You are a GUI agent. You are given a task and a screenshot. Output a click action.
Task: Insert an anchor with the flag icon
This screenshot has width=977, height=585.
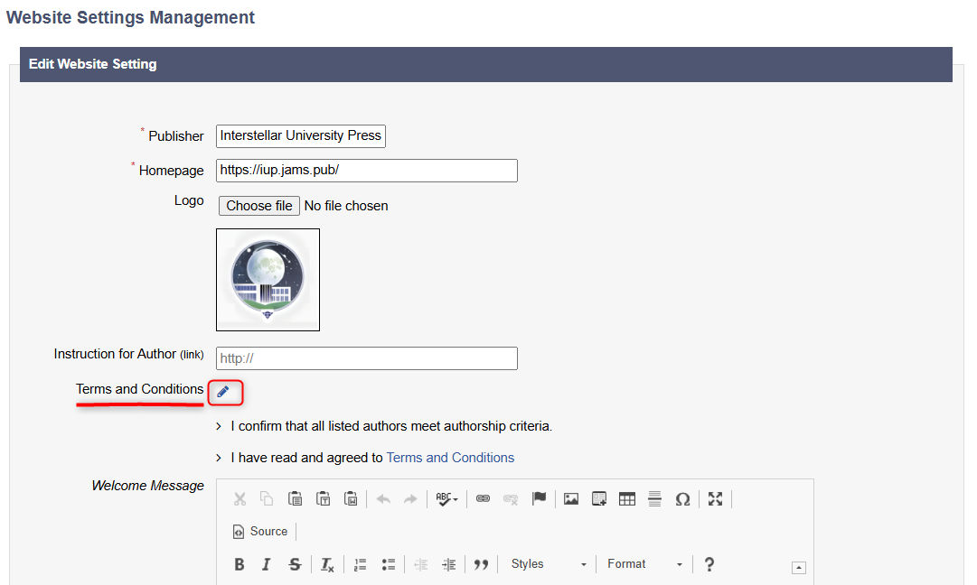539,499
